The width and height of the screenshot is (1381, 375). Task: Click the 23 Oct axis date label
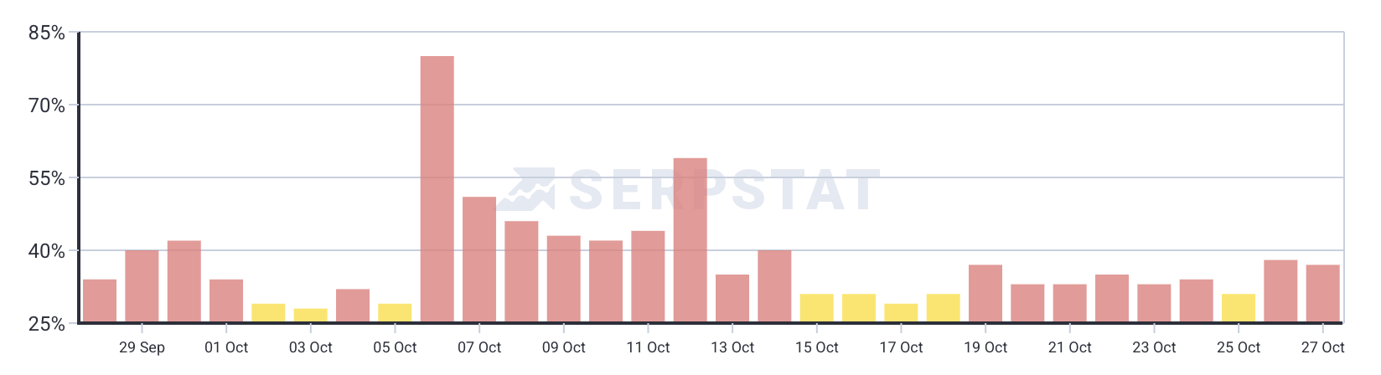[1154, 347]
